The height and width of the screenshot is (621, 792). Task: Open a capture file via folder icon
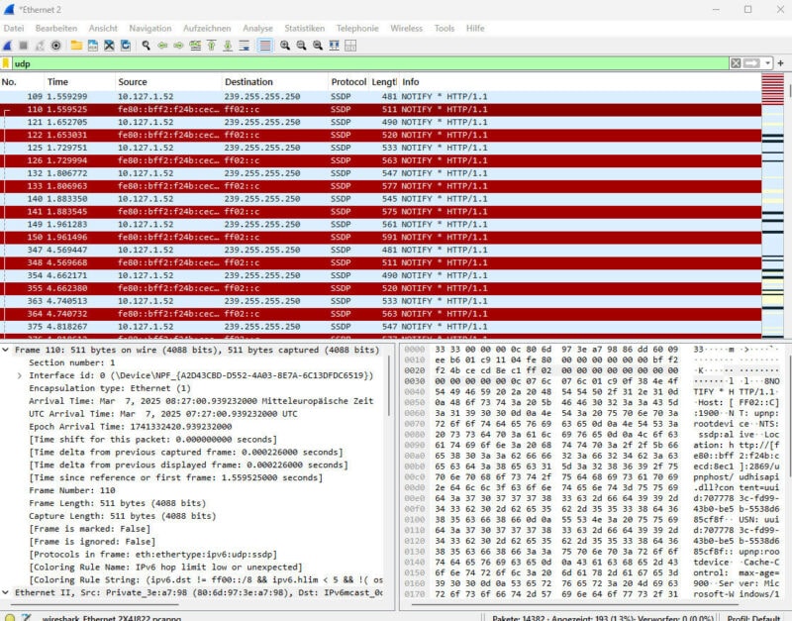coord(76,46)
